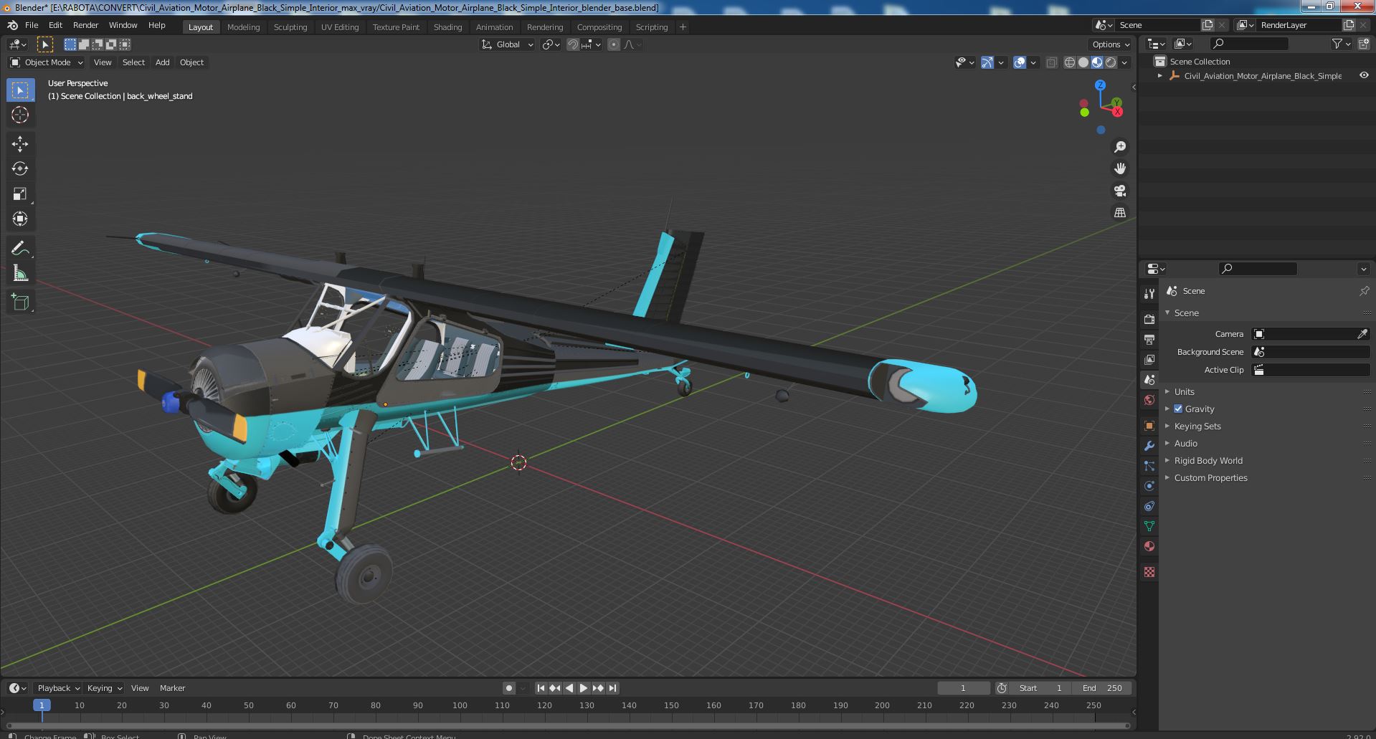Toggle proportional editing

point(614,44)
